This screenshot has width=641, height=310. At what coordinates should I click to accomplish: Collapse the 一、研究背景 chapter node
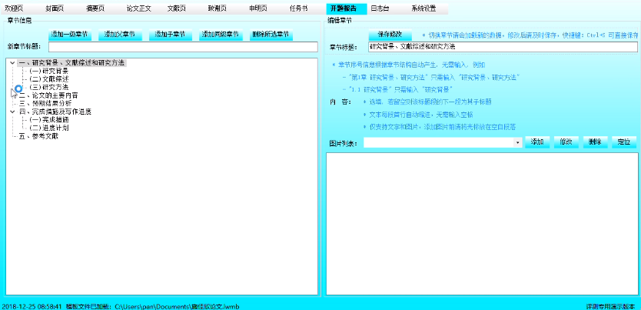[x=12, y=63]
